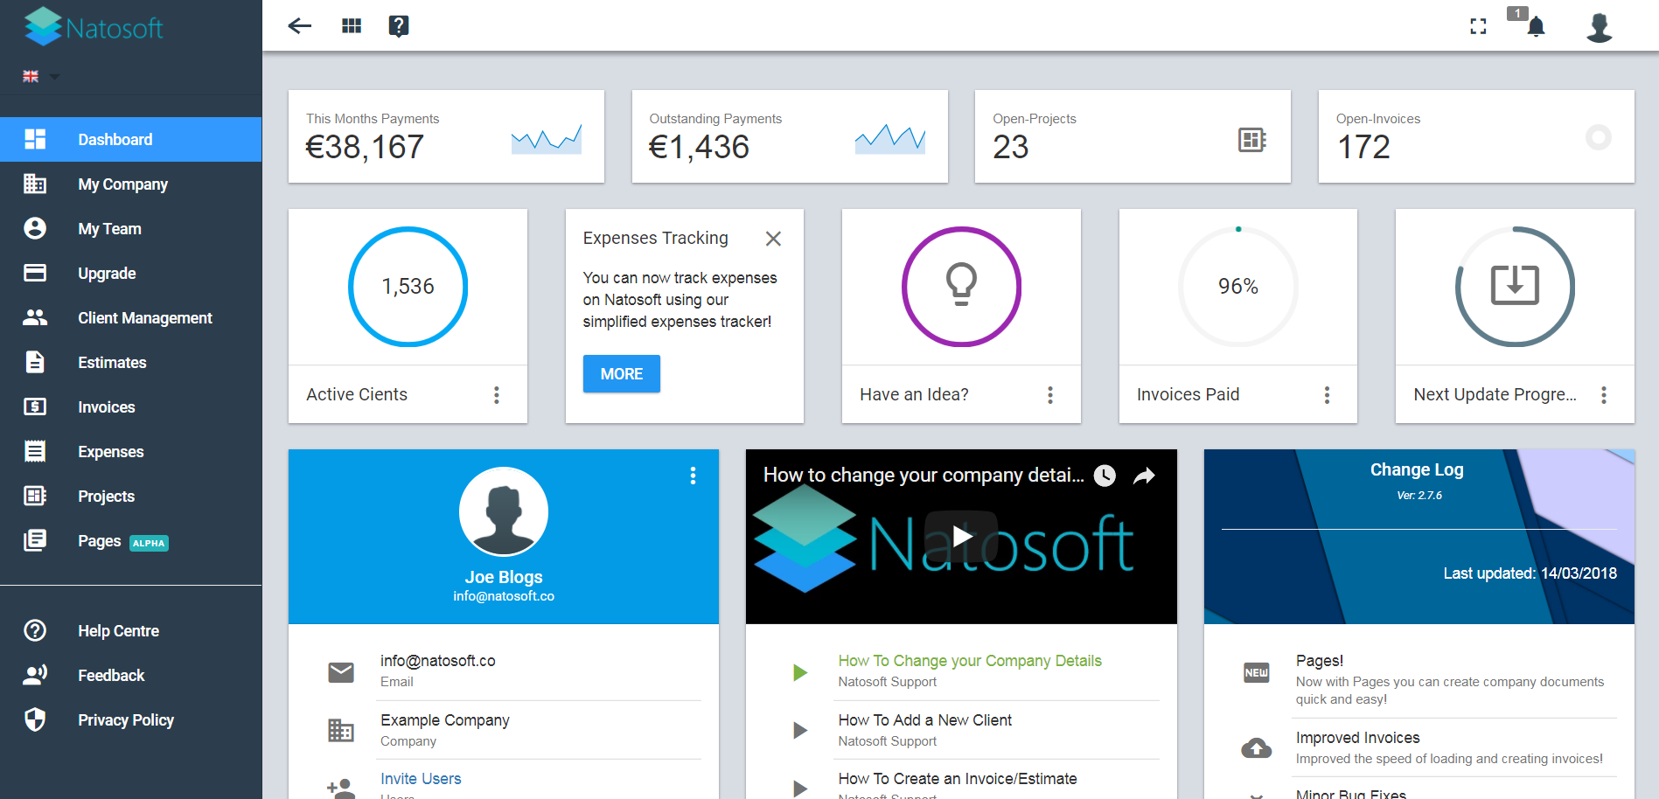This screenshot has width=1659, height=799.
Task: Click the Open-Projects card icon
Action: [x=1252, y=139]
